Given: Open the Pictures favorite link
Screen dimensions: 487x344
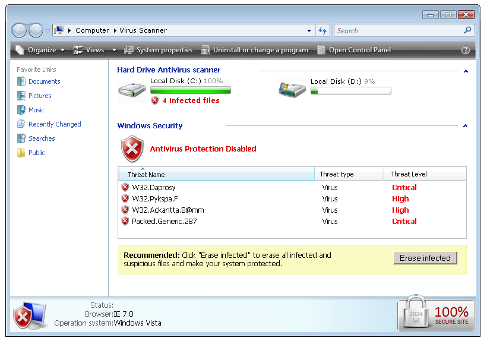Looking at the screenshot, I should pos(40,96).
